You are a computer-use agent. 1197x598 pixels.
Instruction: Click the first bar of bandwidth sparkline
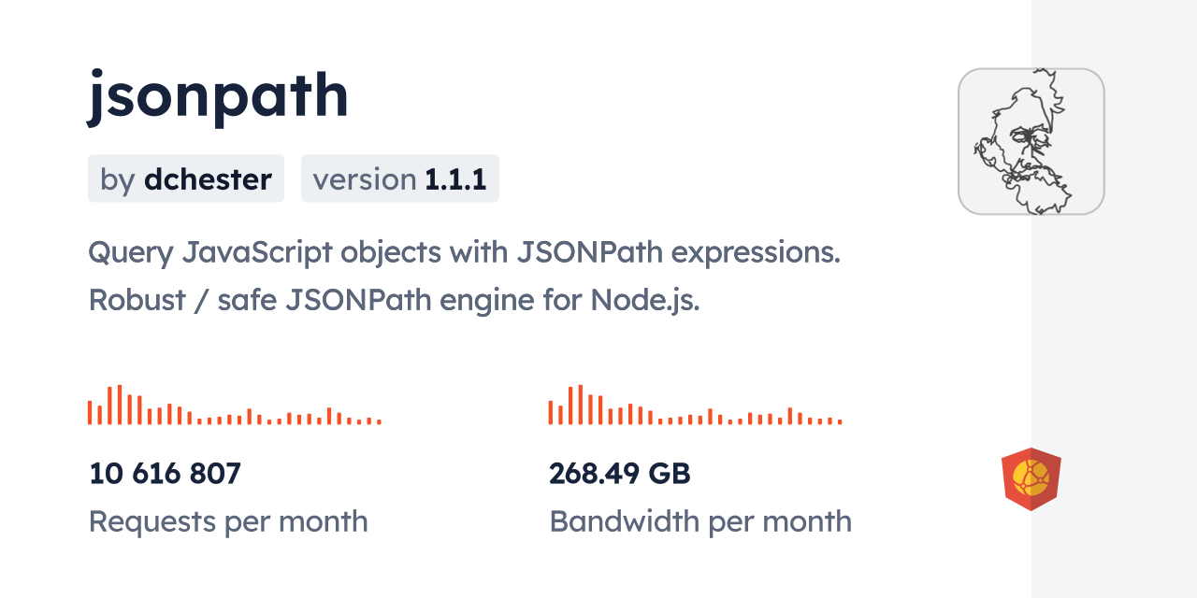(x=551, y=413)
